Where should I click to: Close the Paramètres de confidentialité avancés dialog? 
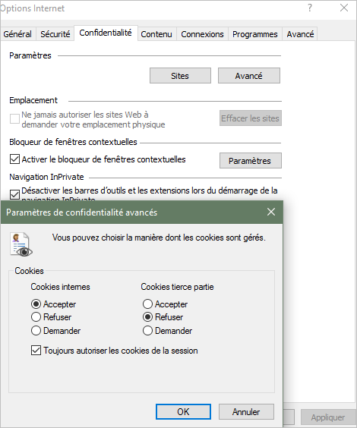point(271,212)
